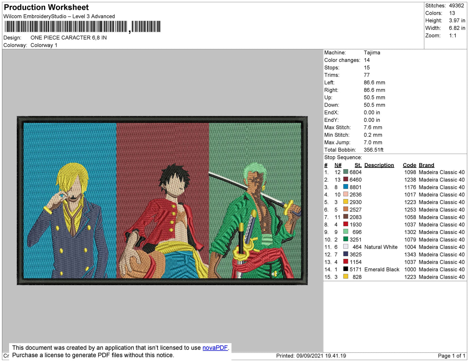Select the green swatch for thread 3251
This screenshot has width=469, height=362.
click(x=346, y=239)
